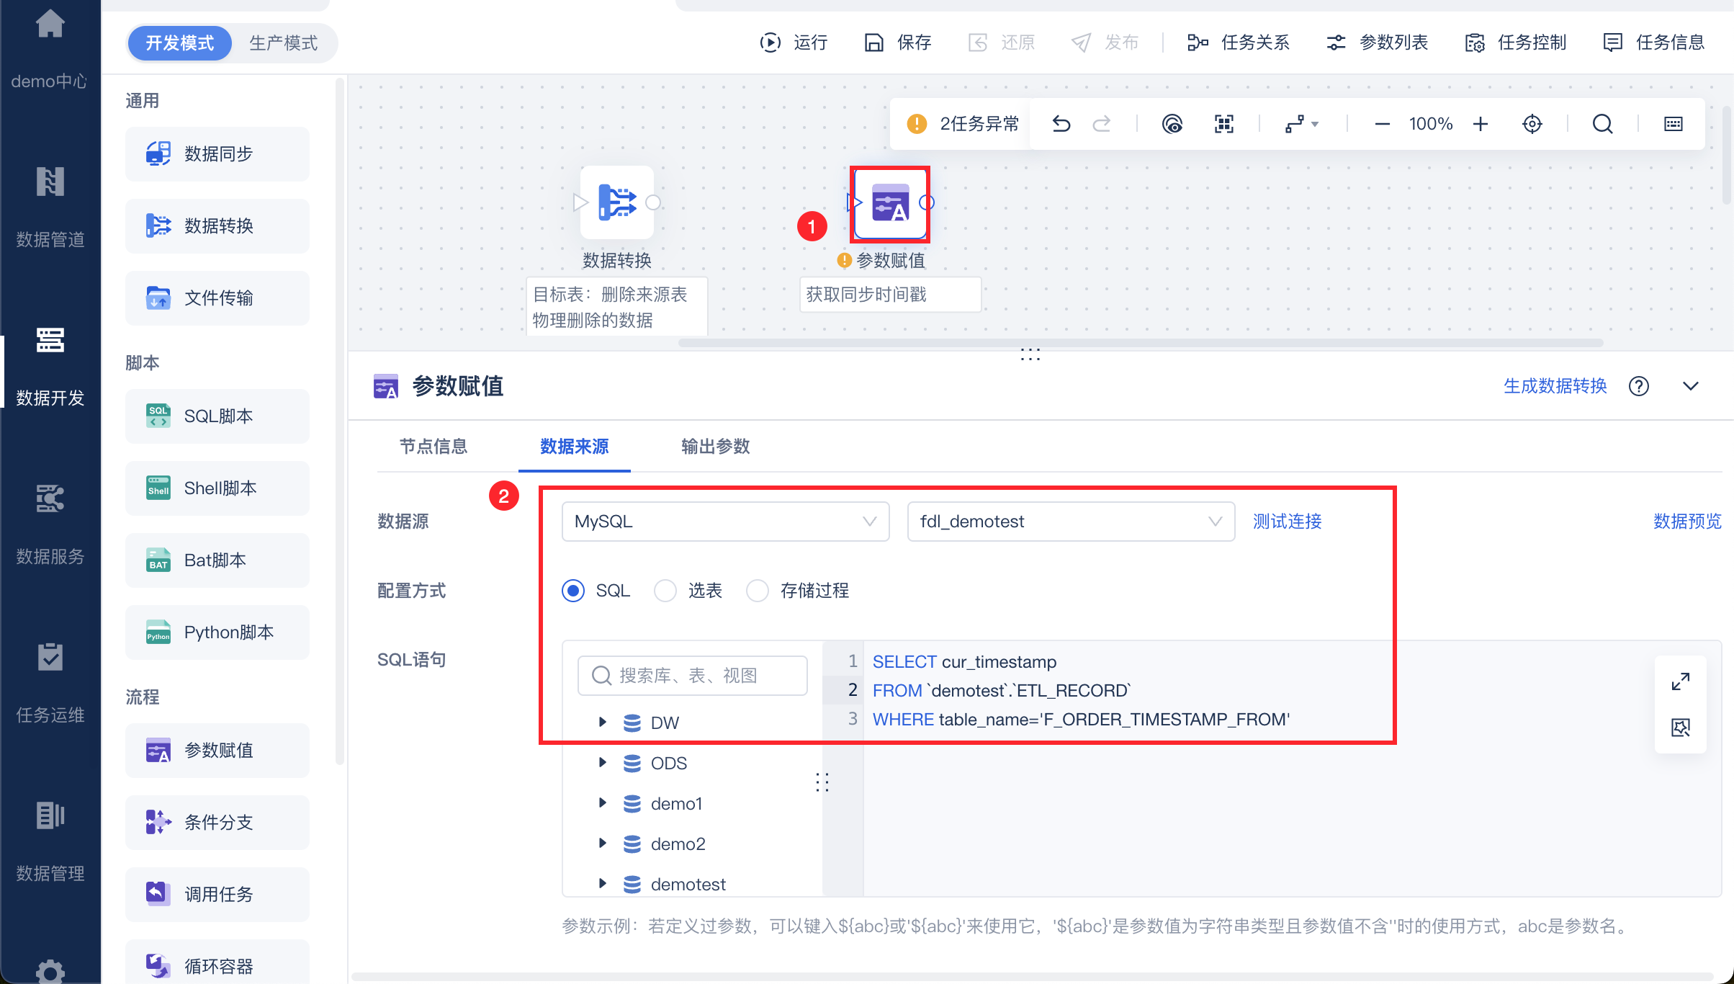Switch to the 输出参数 tab

click(x=715, y=446)
